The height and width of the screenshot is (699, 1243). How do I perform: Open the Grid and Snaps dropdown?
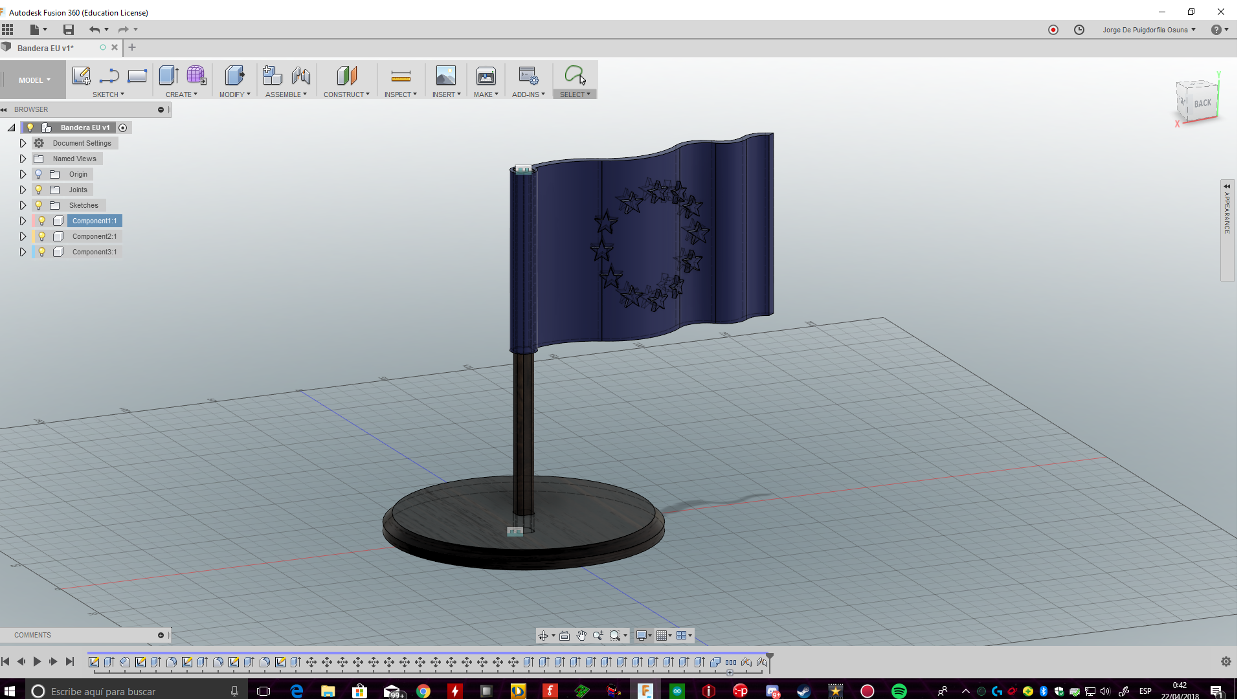tap(664, 636)
